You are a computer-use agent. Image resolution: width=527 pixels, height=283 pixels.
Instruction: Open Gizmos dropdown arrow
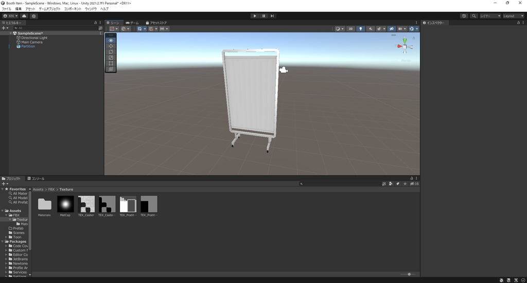[417, 29]
